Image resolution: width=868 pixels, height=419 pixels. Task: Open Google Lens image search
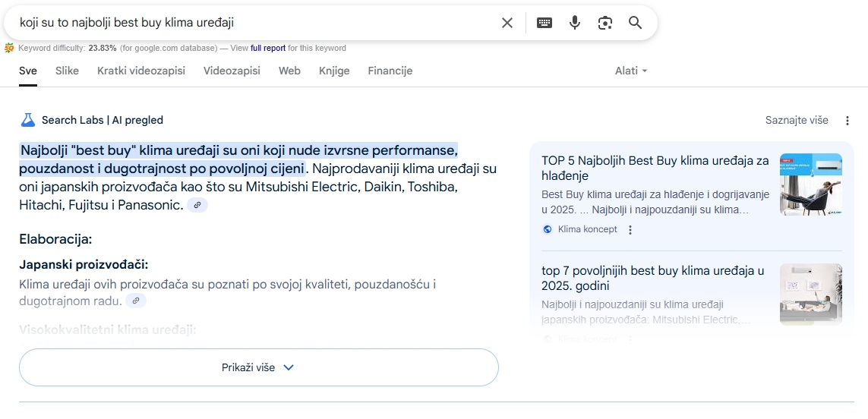604,23
